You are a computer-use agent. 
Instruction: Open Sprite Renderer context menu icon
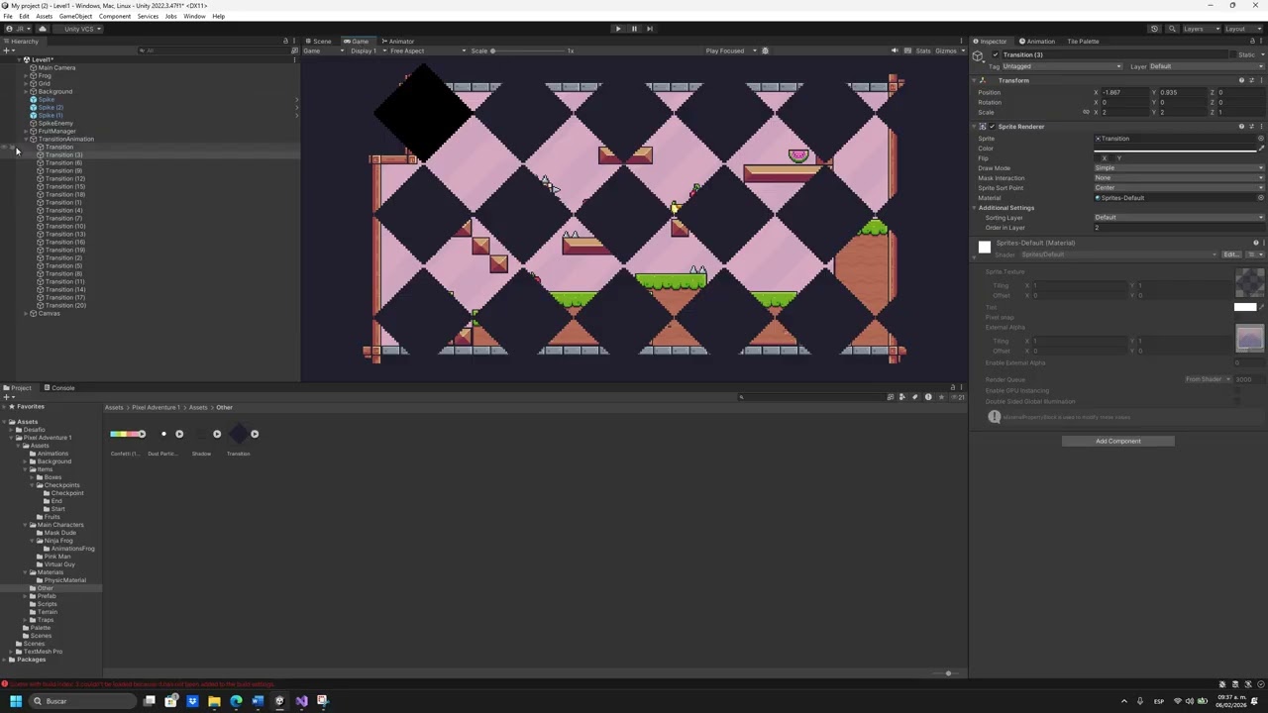[1260, 127]
